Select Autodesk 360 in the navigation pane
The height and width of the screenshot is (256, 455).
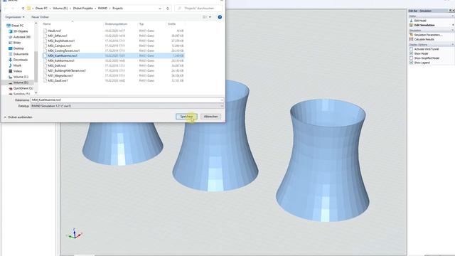19,37
